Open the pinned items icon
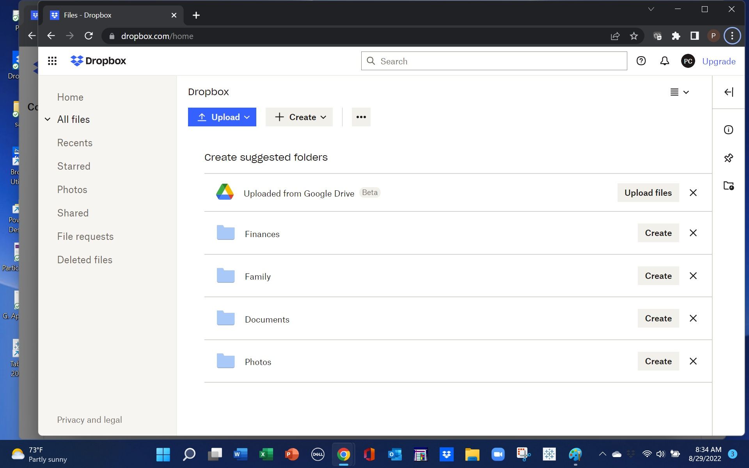Image resolution: width=749 pixels, height=468 pixels. [728, 158]
